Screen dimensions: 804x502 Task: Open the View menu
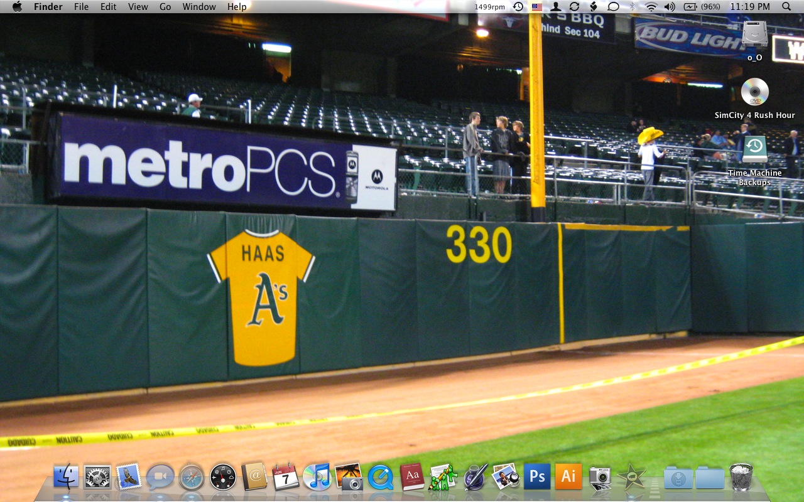click(x=138, y=7)
